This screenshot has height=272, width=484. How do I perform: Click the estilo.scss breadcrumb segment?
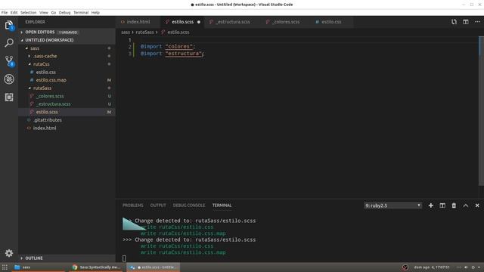pyautogui.click(x=175, y=32)
